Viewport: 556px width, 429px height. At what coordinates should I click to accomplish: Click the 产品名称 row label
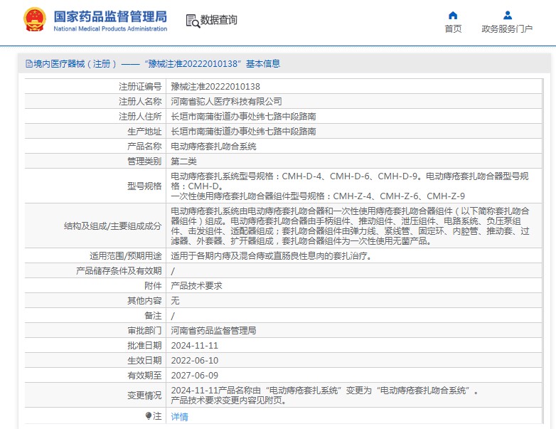144,146
